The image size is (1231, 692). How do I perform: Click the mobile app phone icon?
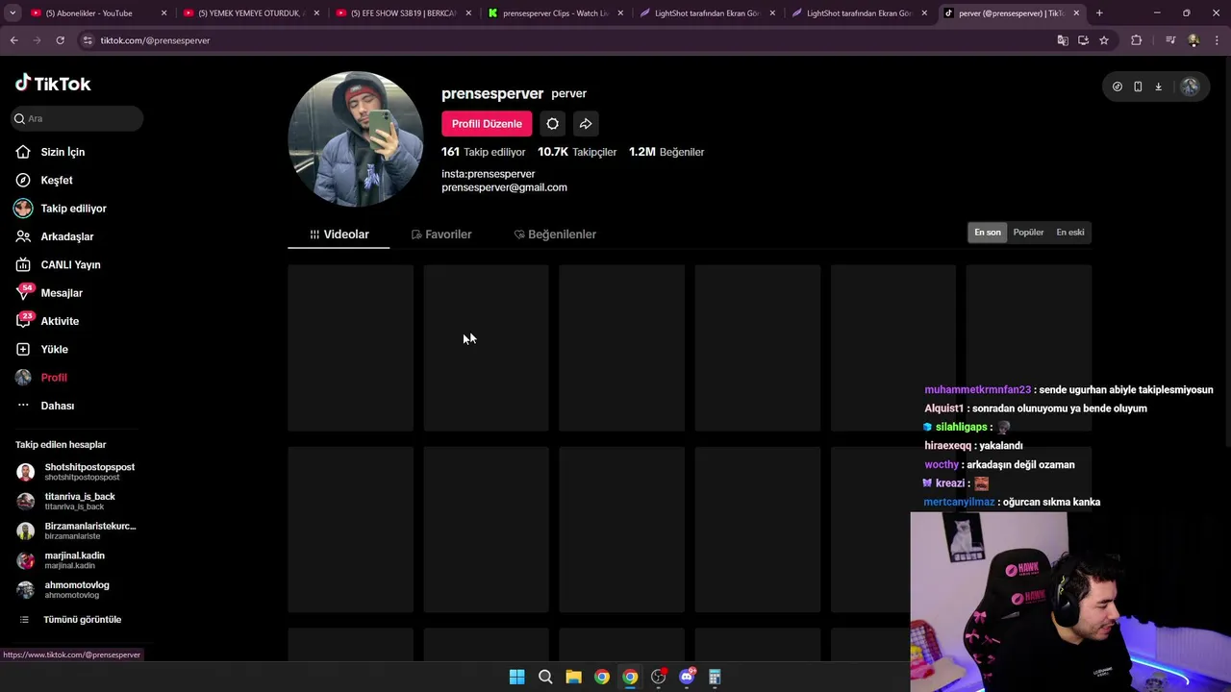[1138, 86]
